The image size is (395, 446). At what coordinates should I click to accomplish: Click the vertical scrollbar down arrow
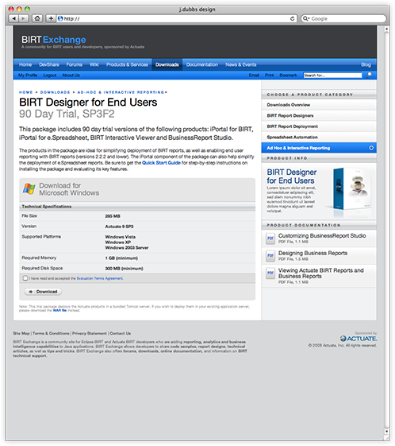(x=386, y=432)
